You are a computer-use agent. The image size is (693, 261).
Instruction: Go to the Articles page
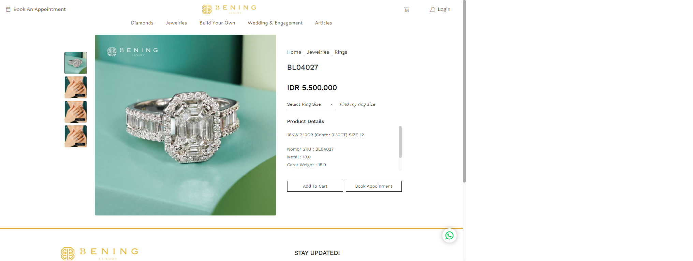pyautogui.click(x=324, y=23)
